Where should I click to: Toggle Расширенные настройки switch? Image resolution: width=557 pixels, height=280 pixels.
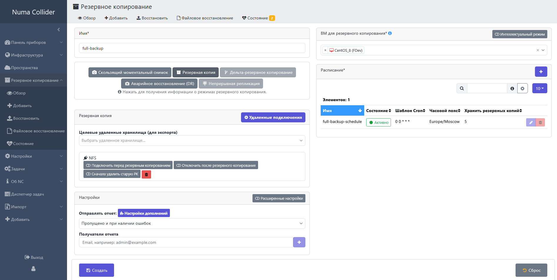[279, 198]
